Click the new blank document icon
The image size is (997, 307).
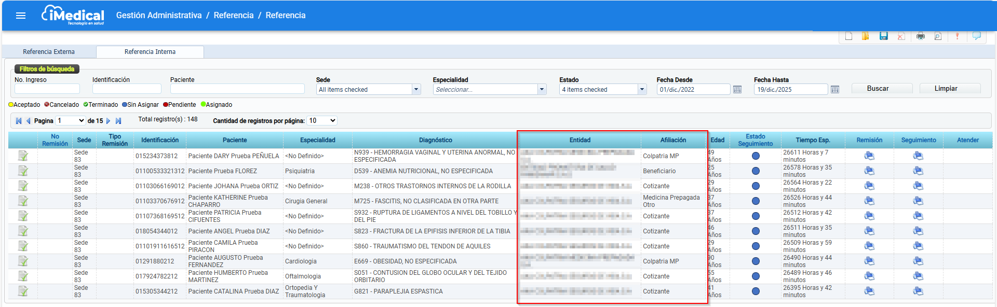click(848, 36)
